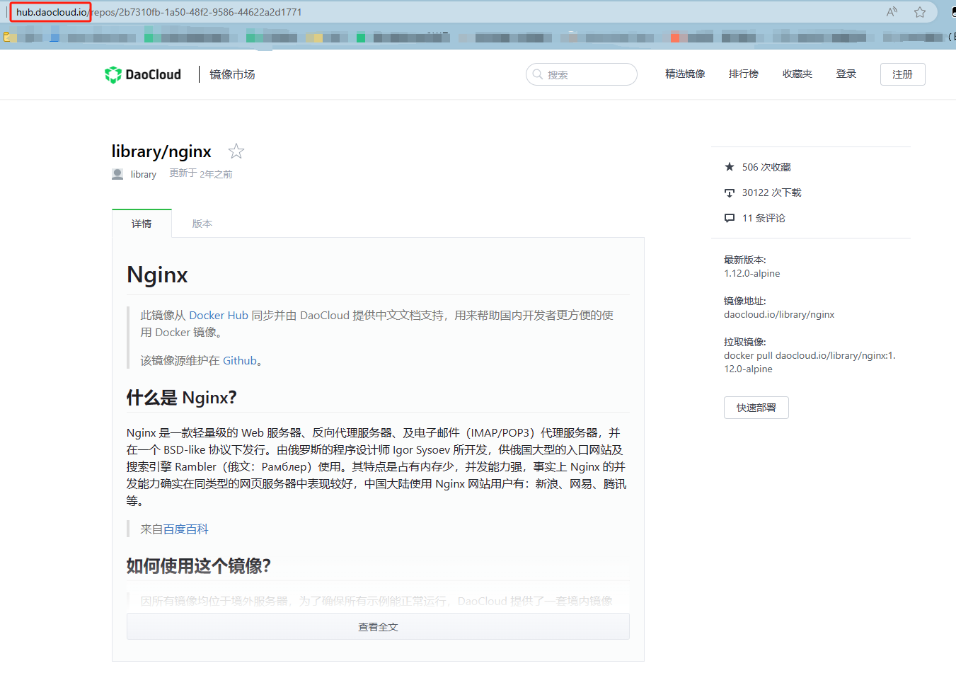
Task: Click the DaoCloud logo icon
Action: coord(113,74)
